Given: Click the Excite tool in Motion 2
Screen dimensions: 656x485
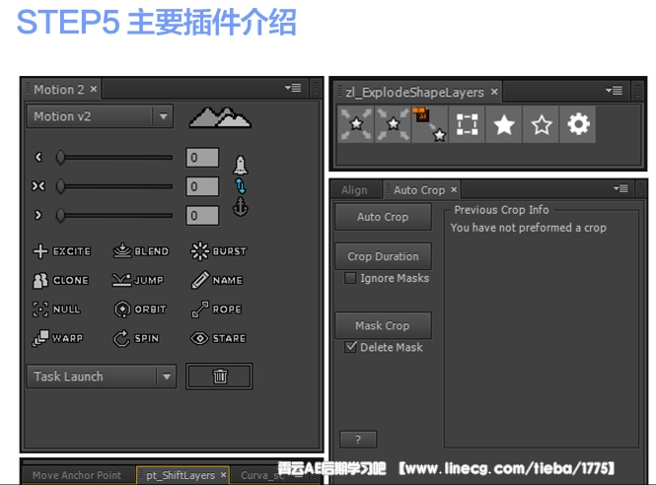Looking at the screenshot, I should pos(61,250).
